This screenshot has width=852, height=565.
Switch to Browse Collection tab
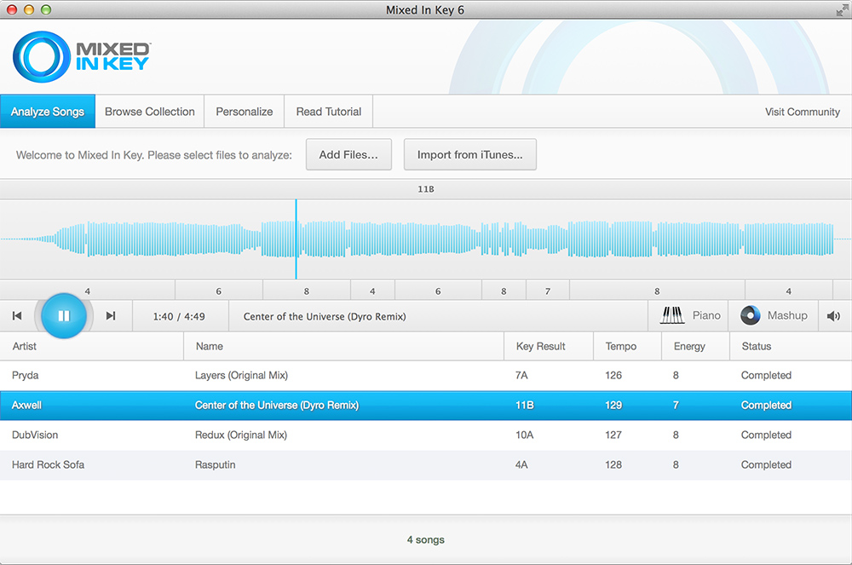tap(150, 112)
